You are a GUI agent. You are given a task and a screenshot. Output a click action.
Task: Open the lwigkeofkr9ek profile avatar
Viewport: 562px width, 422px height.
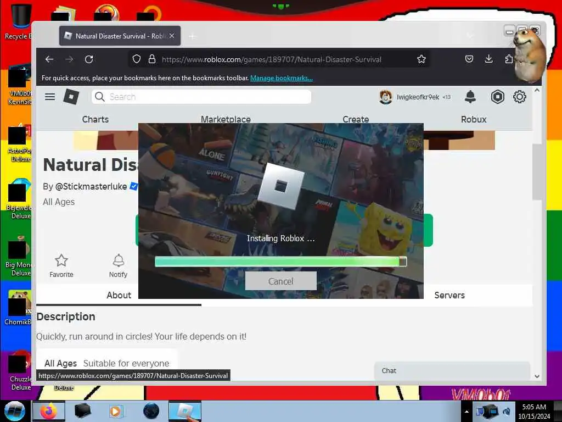point(386,97)
